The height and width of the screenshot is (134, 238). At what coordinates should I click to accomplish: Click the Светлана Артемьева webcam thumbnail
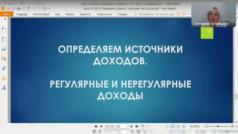tap(213, 15)
